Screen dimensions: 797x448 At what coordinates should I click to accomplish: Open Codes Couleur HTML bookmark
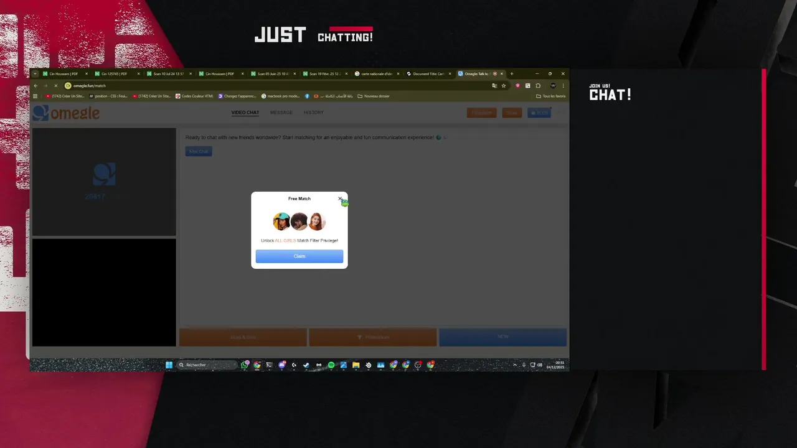pyautogui.click(x=194, y=96)
